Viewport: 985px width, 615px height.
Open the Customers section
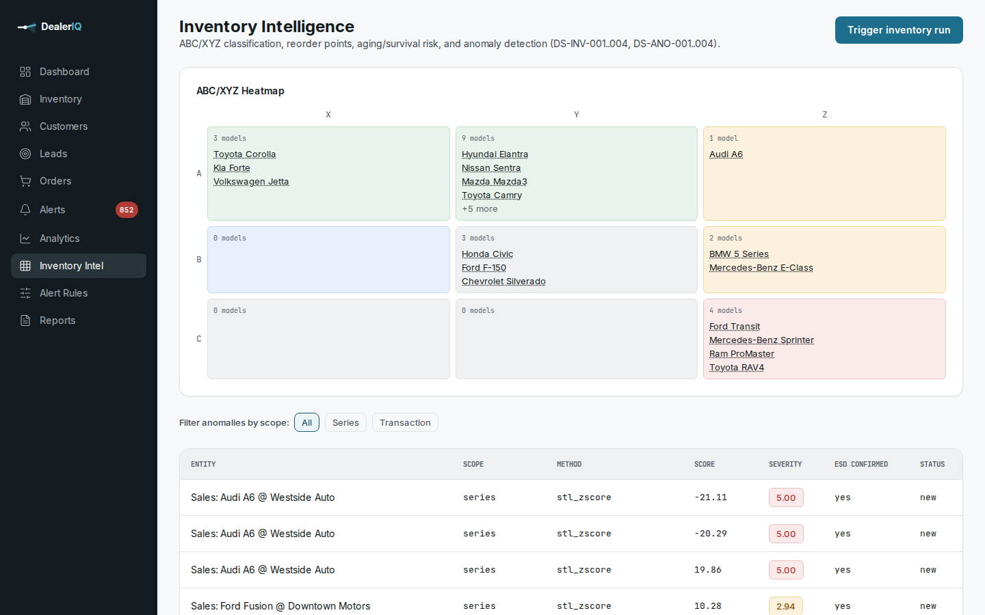[x=79, y=126]
